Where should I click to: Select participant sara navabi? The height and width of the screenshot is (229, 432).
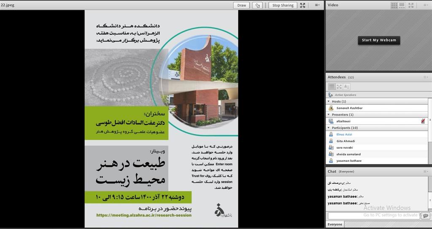point(377,147)
